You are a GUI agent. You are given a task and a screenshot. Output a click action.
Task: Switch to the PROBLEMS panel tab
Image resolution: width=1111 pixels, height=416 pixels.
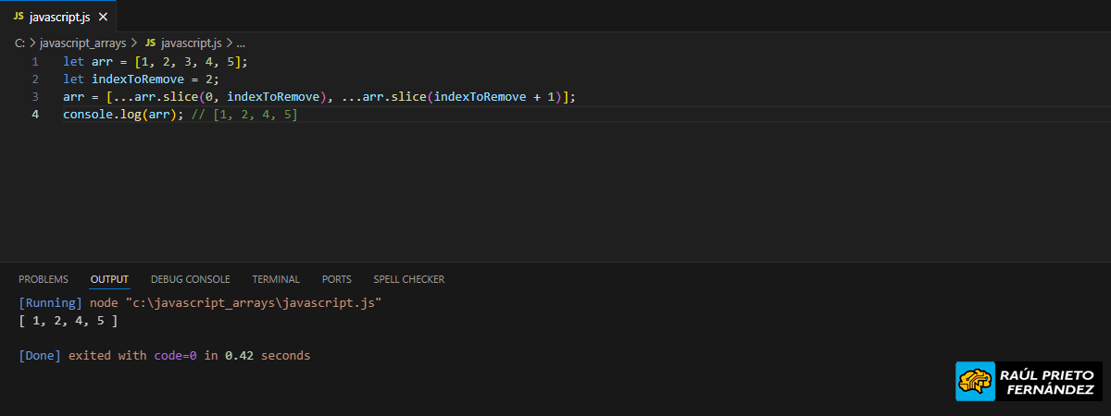(44, 279)
